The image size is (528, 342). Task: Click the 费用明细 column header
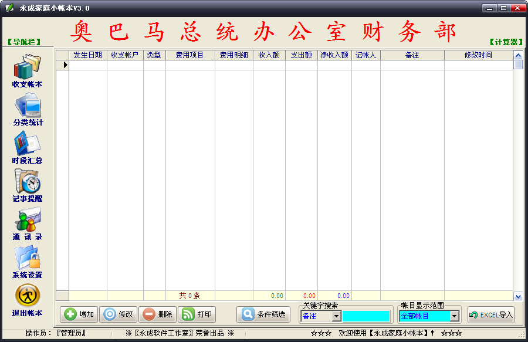(x=234, y=55)
